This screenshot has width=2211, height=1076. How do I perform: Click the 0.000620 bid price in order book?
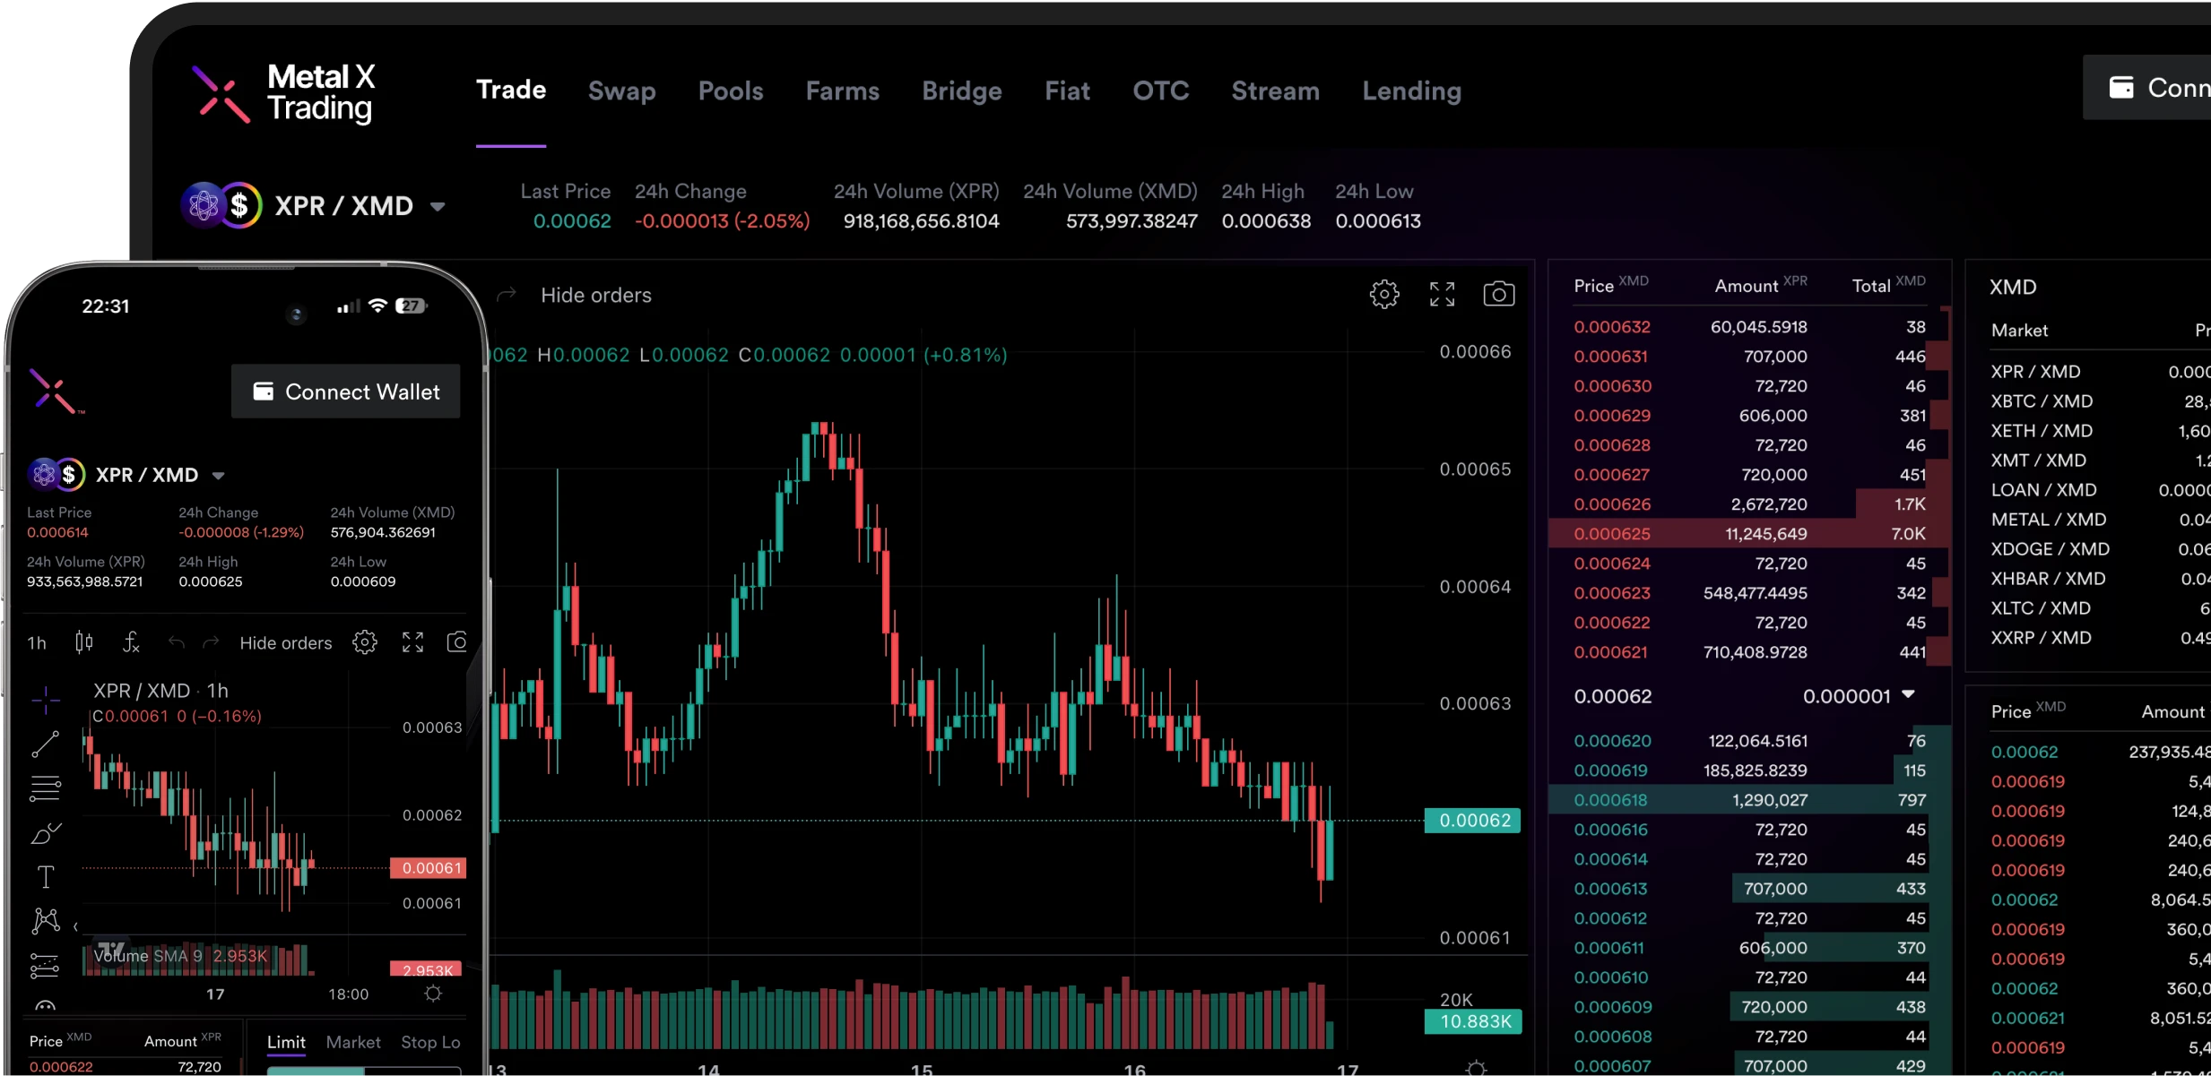pyautogui.click(x=1612, y=741)
